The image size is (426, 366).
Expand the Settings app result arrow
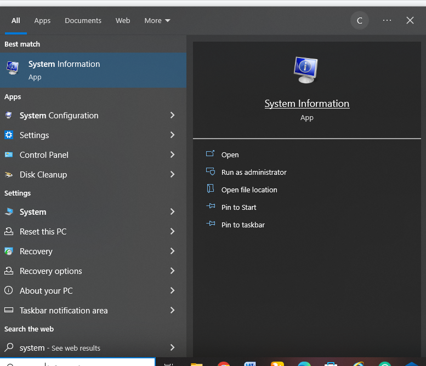point(172,135)
